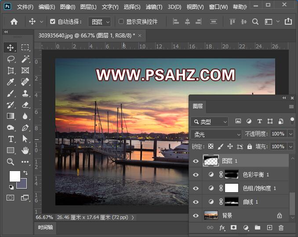The height and width of the screenshot is (237, 298).
Task: Open the layer filter 类型 dropdown
Action: click(210, 122)
